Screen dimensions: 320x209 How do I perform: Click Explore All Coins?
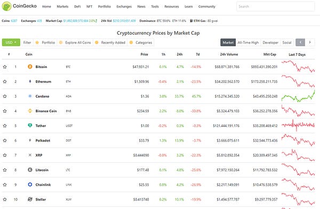(75, 43)
